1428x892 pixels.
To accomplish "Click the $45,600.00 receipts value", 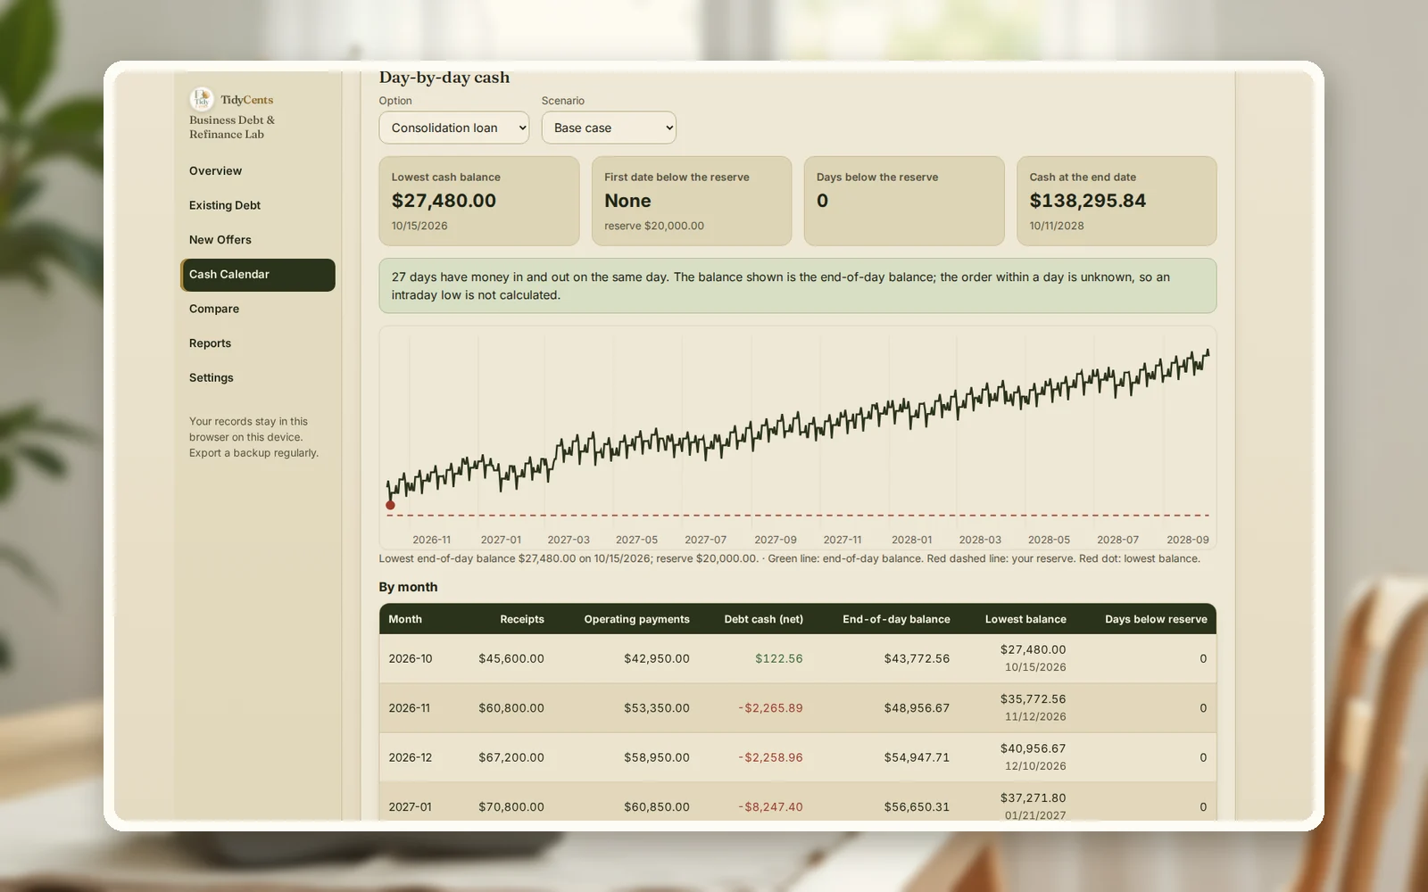I will (x=511, y=659).
